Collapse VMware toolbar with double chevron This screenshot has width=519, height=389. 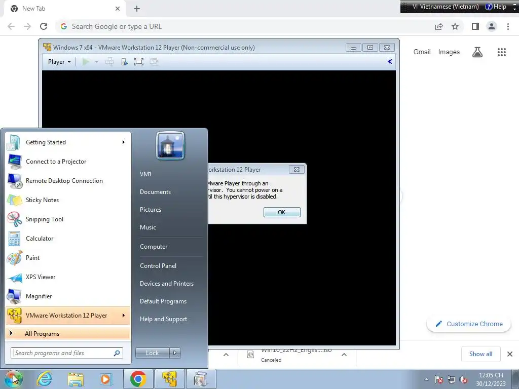click(390, 61)
